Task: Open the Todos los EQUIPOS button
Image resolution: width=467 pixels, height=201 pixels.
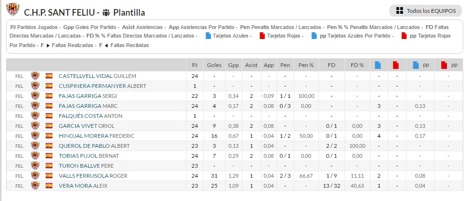Action: [426, 11]
